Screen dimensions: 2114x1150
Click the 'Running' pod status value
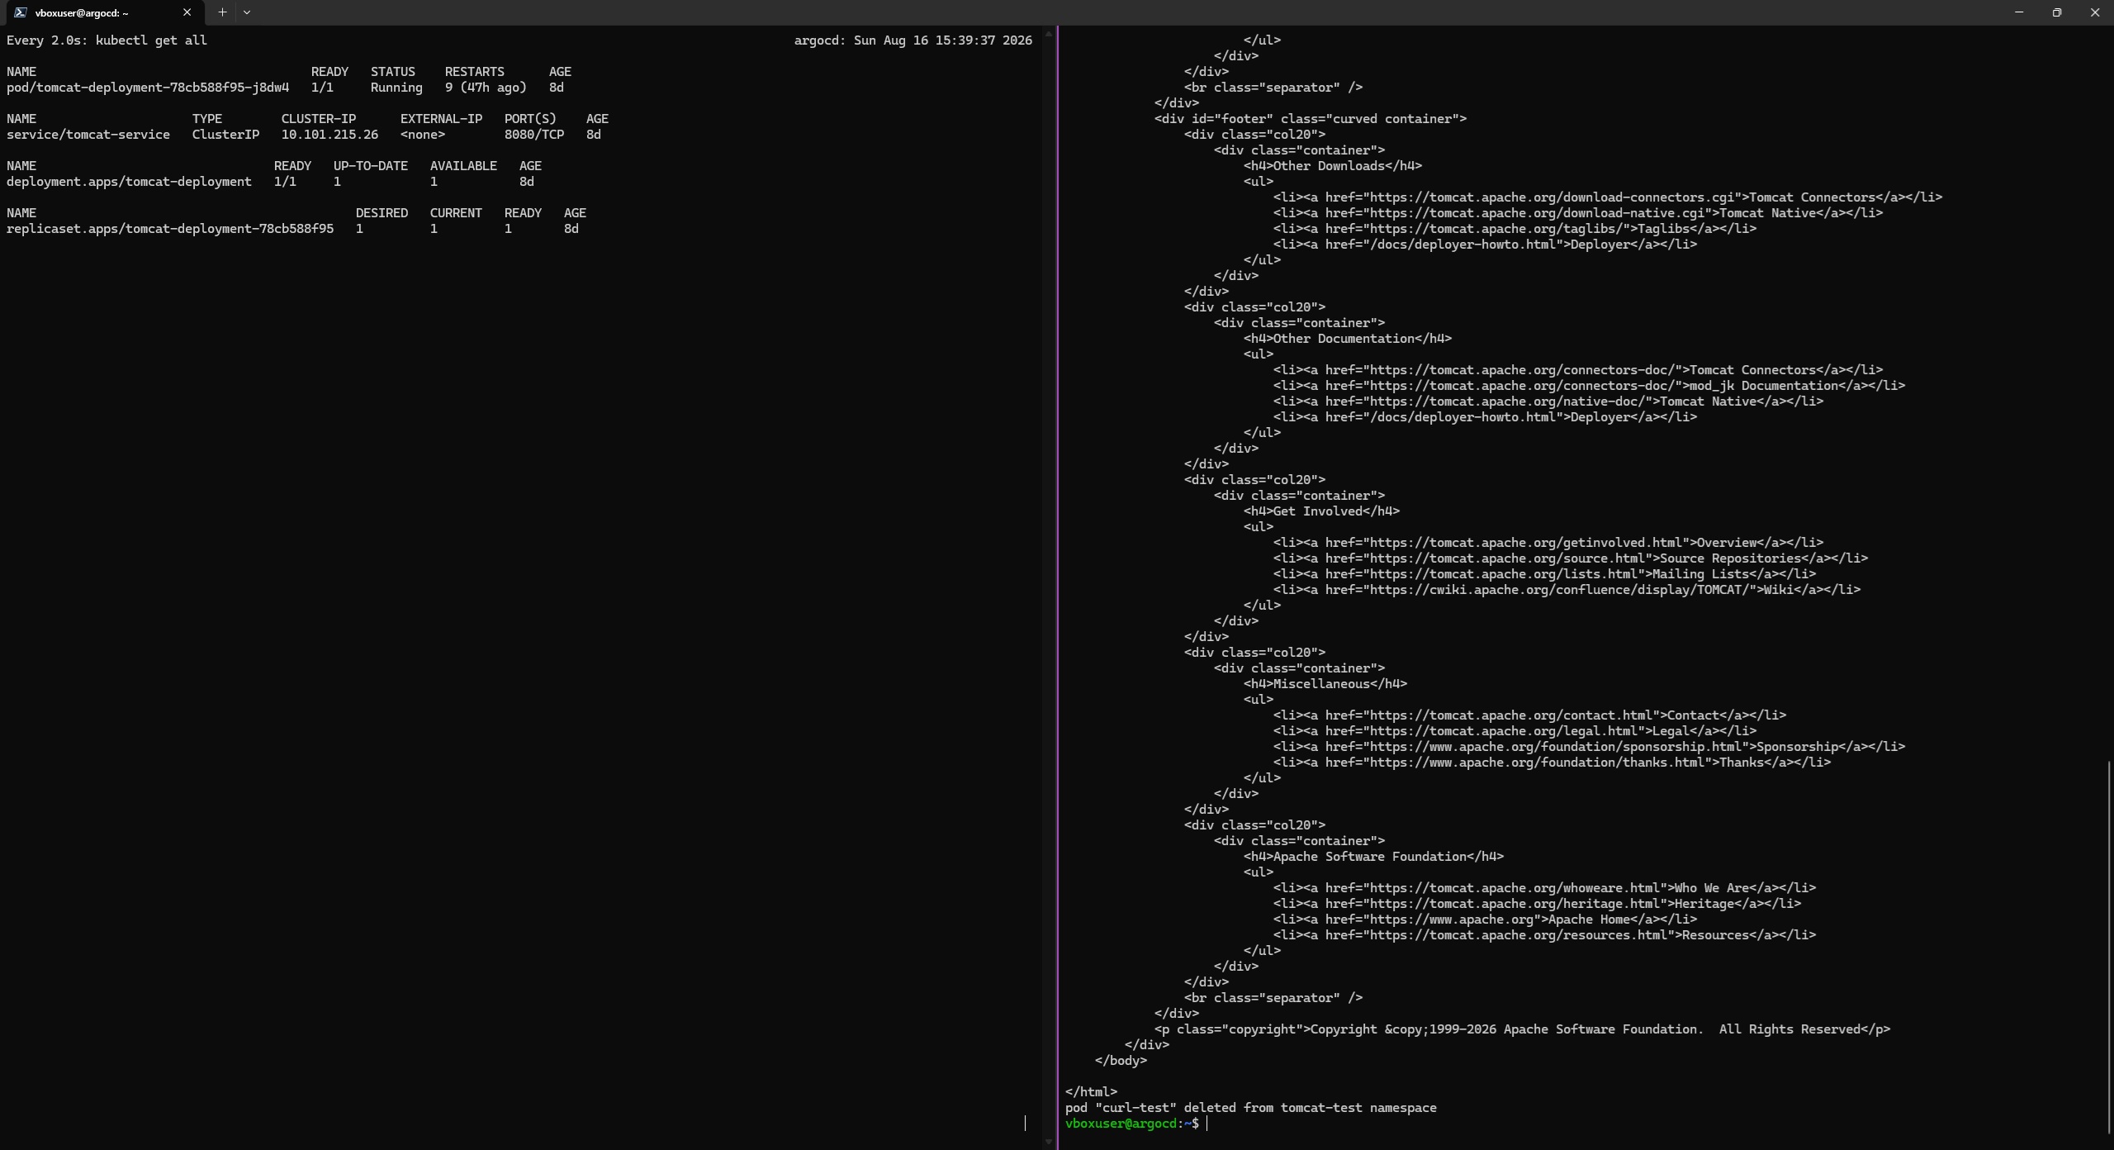pos(396,88)
